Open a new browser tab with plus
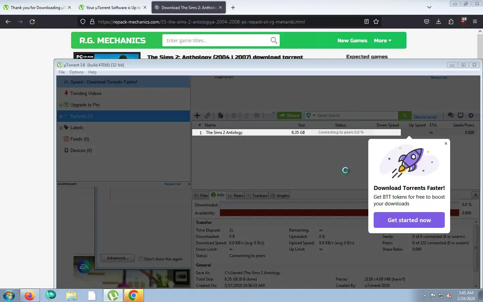The width and height of the screenshot is (483, 302). pyautogui.click(x=233, y=7)
